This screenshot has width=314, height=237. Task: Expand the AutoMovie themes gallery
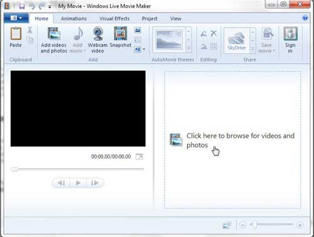point(188,48)
